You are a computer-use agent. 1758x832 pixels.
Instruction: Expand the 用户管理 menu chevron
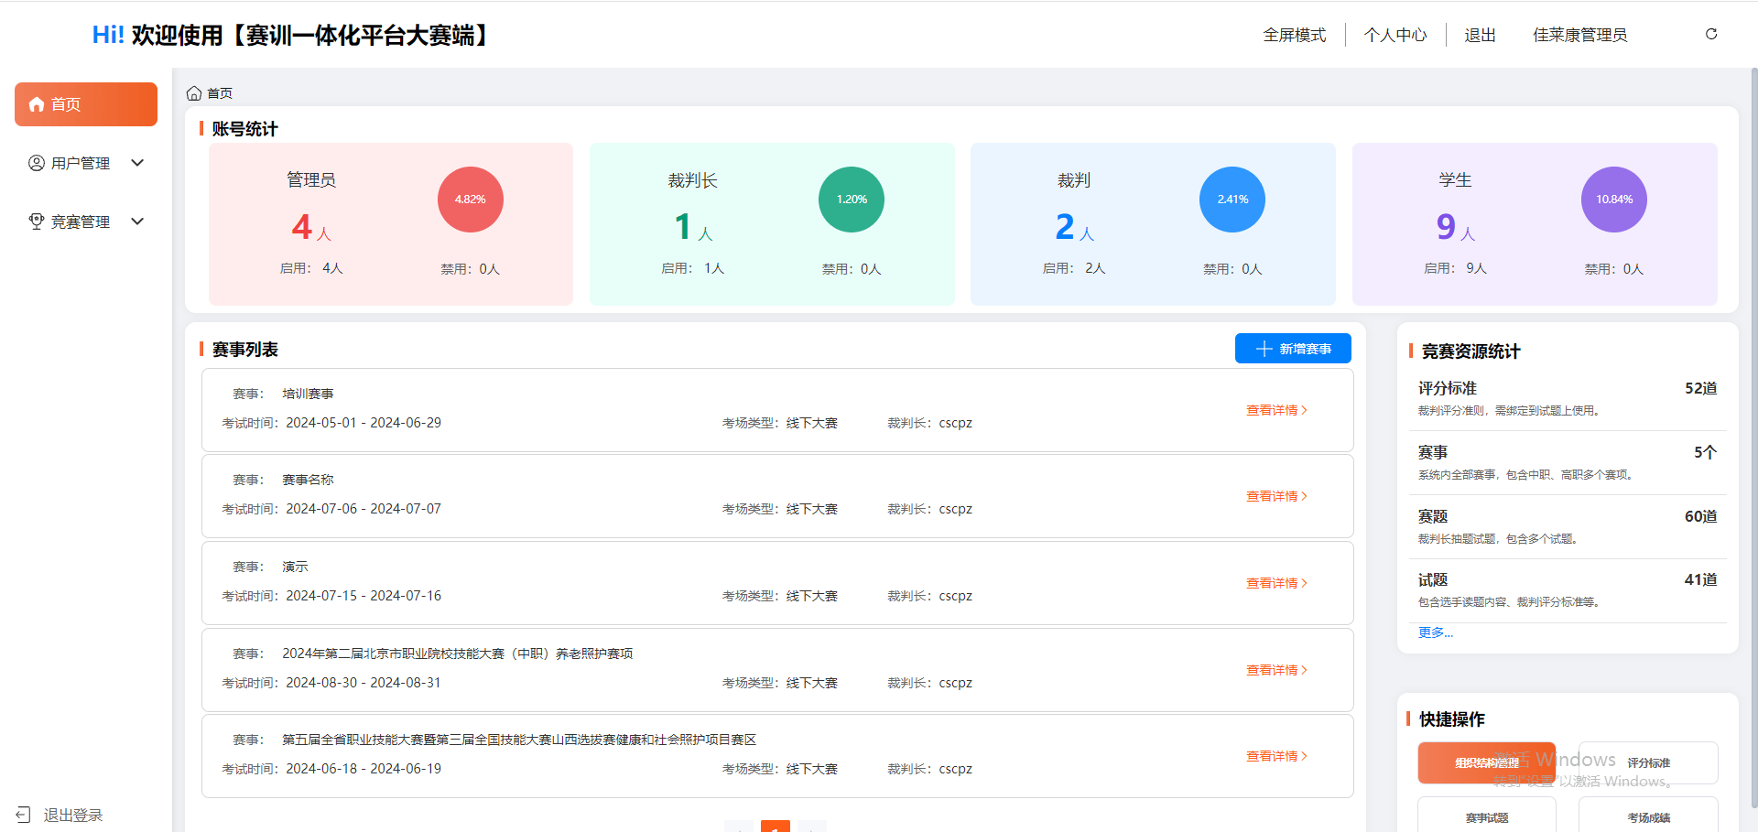click(137, 163)
